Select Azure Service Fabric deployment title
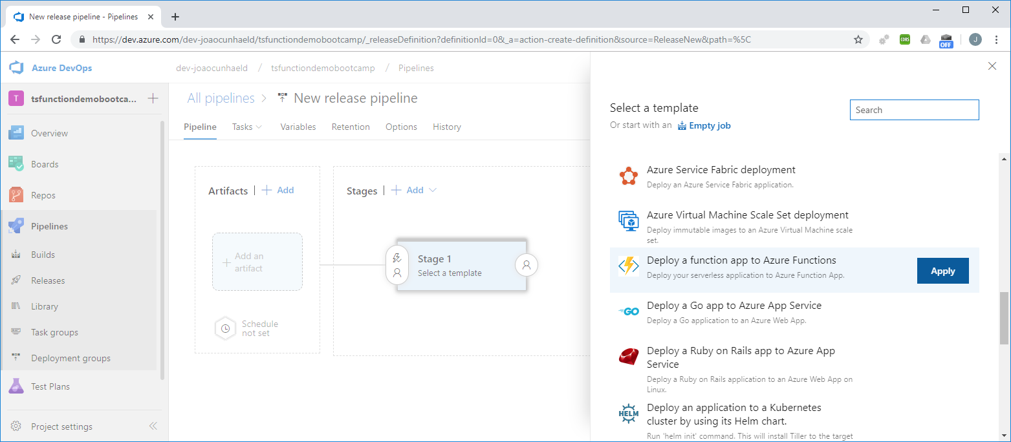The width and height of the screenshot is (1011, 442). (x=721, y=170)
